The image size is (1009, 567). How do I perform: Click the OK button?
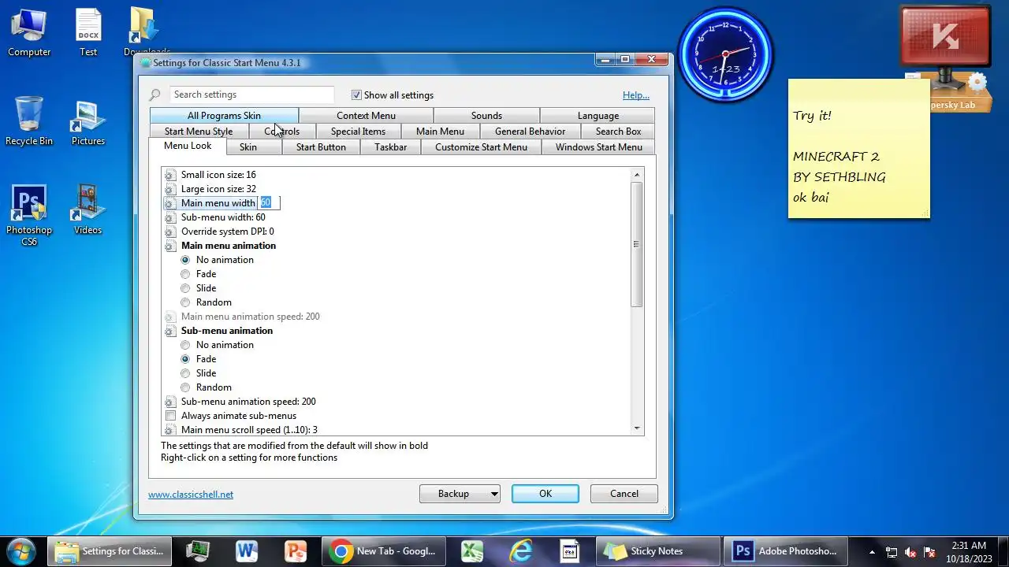point(545,494)
